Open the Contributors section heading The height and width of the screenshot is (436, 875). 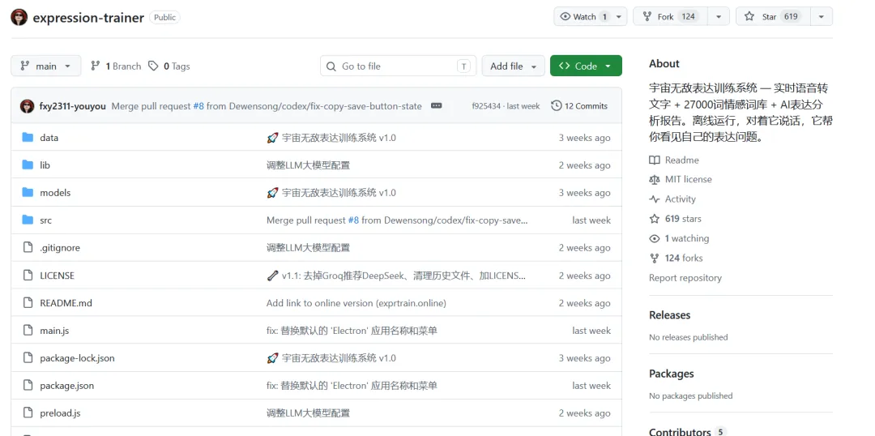[680, 431]
